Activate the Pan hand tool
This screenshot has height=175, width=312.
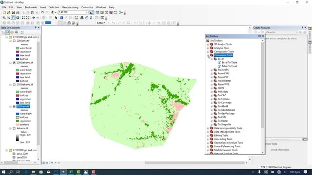click(x=13, y=18)
